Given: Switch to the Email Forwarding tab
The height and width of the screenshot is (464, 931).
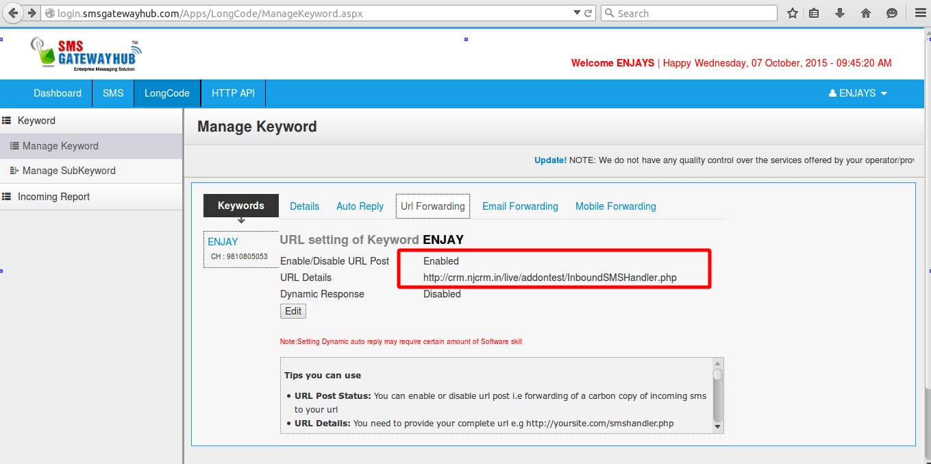Looking at the screenshot, I should 520,206.
